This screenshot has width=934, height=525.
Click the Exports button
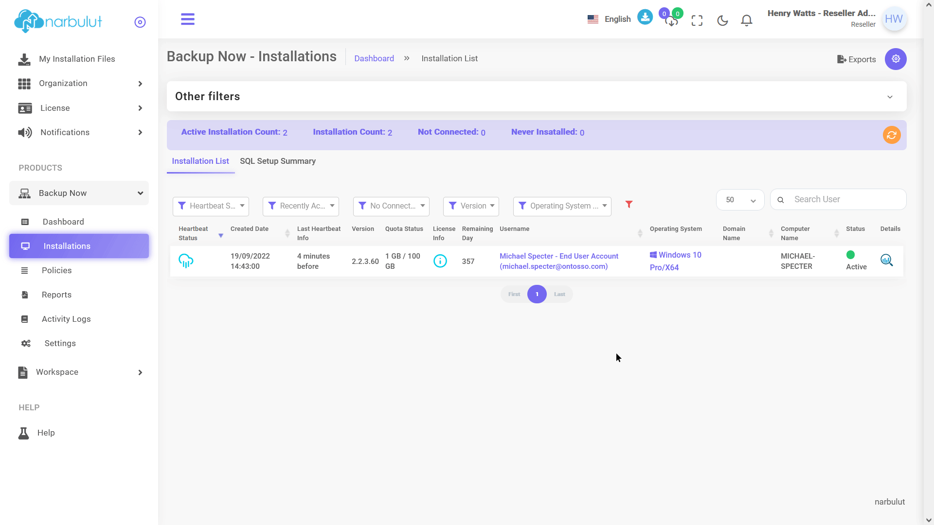(x=857, y=59)
